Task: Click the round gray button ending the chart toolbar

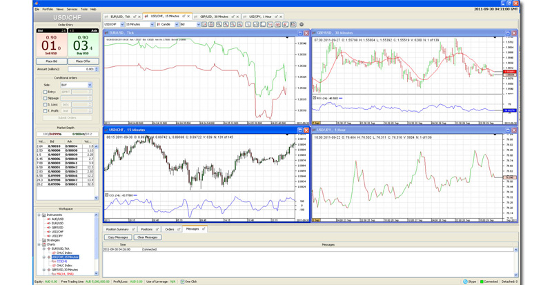Action: [302, 24]
